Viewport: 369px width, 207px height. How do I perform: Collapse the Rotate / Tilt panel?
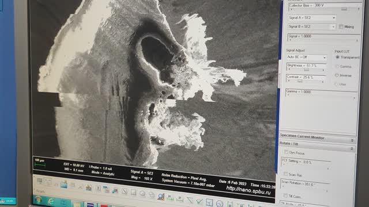352,149
